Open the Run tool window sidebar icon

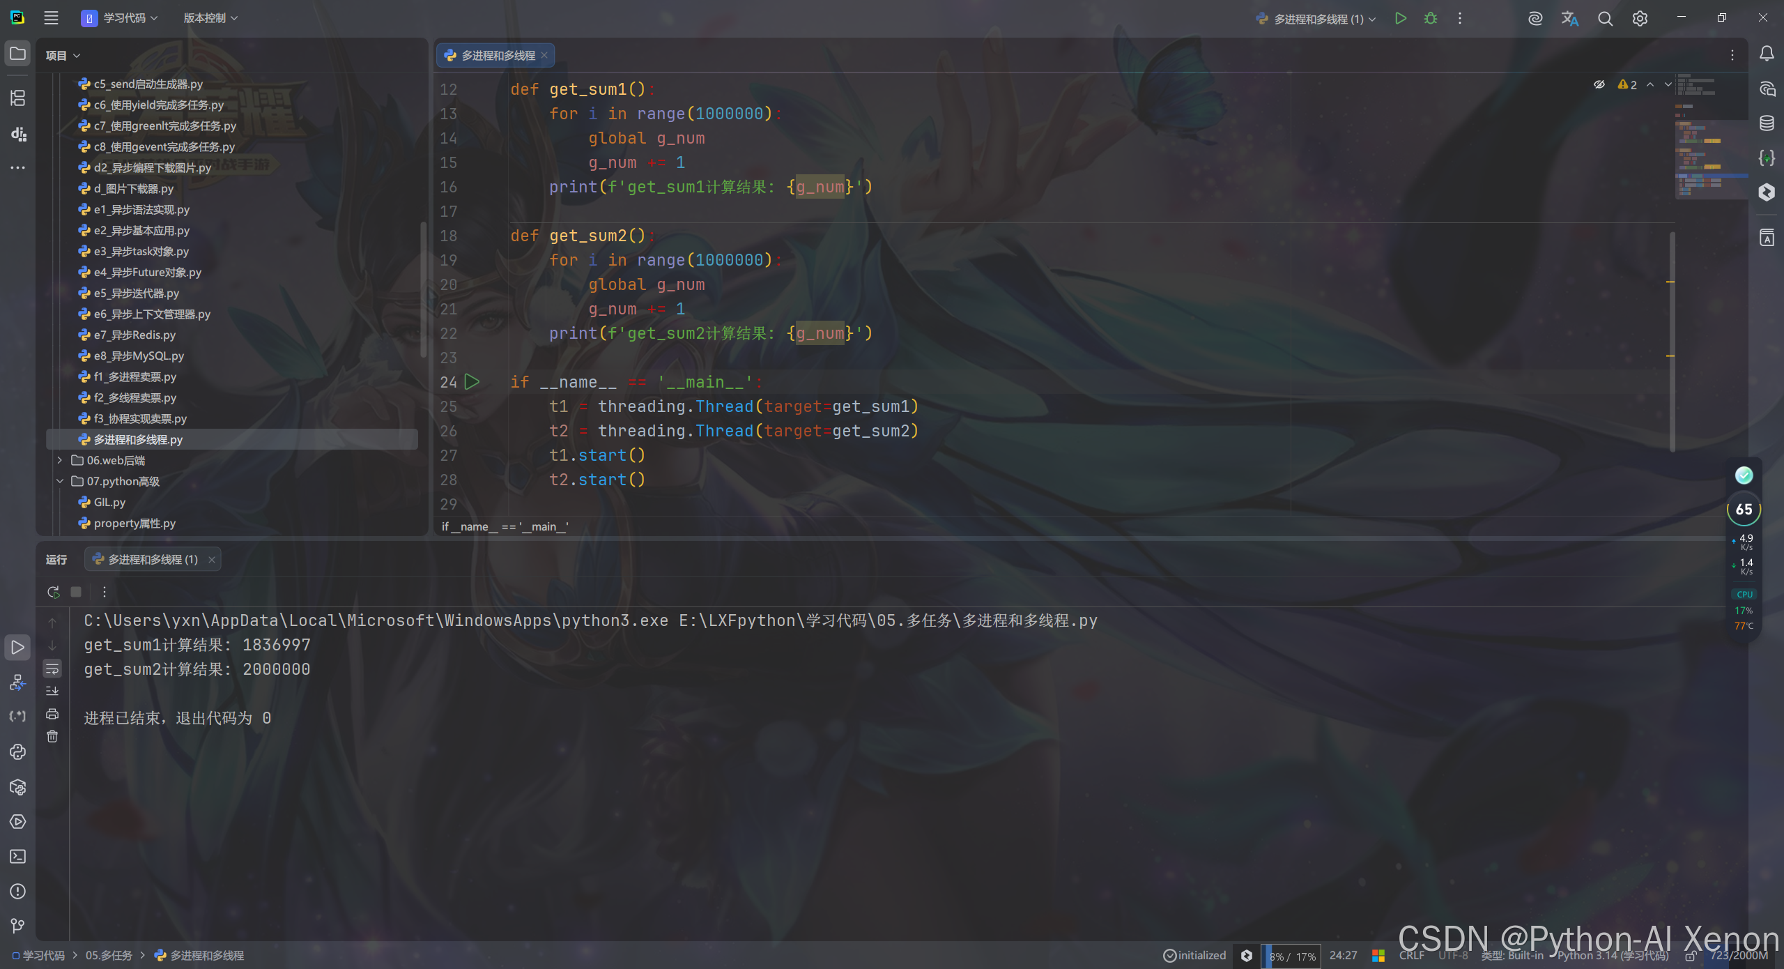pos(18,648)
